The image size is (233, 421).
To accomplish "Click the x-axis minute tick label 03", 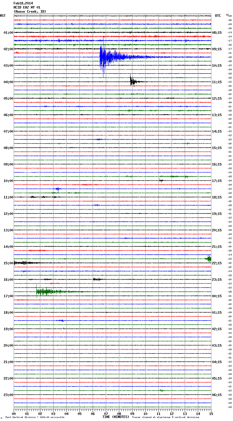I will pos(53,414).
